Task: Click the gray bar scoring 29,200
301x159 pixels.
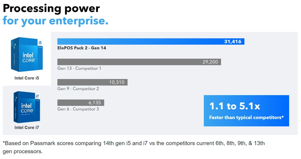Action: [139, 62]
